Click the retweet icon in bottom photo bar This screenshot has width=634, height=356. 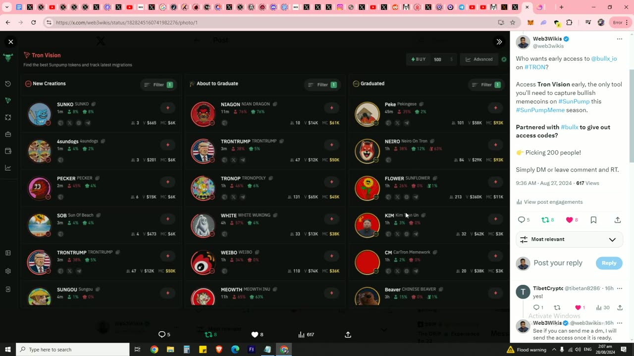[x=209, y=335]
